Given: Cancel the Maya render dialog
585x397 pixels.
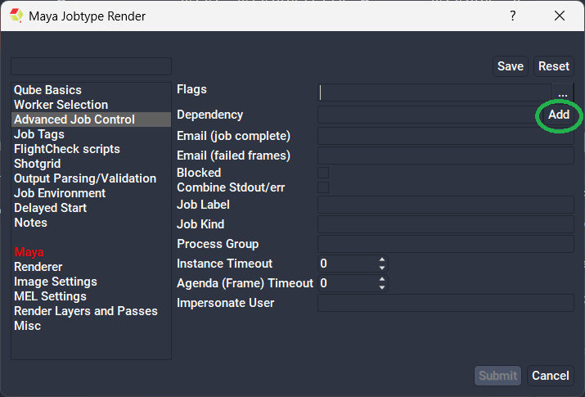Looking at the screenshot, I should (x=550, y=376).
